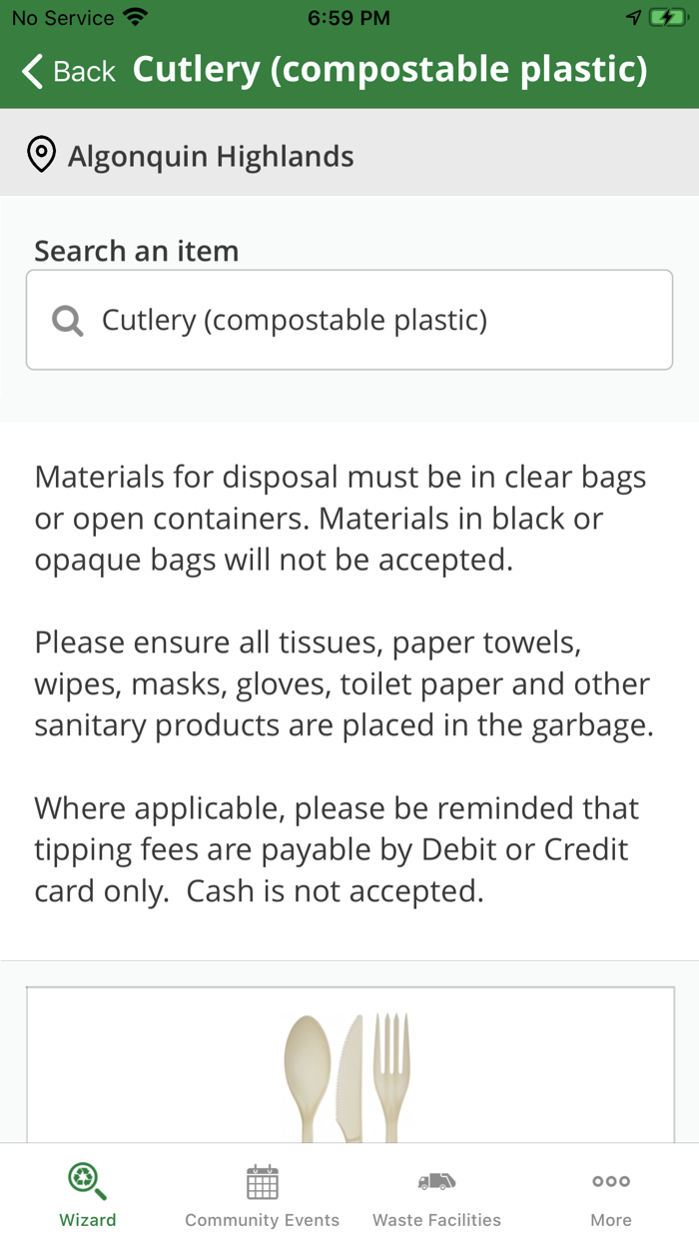This screenshot has width=699, height=1243.
Task: Select the Algonquin Highlands location row
Action: [x=210, y=155]
